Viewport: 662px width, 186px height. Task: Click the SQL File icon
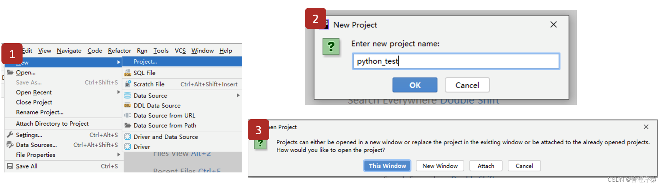(127, 73)
